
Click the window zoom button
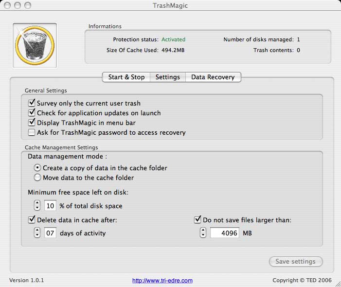(x=28, y=5)
